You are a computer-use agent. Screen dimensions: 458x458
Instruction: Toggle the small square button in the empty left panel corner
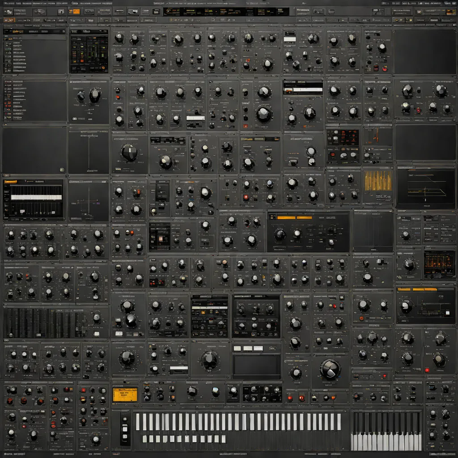point(62,170)
